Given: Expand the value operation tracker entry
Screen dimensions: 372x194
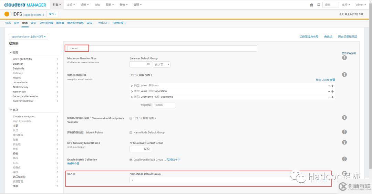Looking at the screenshot, I should 132,91.
